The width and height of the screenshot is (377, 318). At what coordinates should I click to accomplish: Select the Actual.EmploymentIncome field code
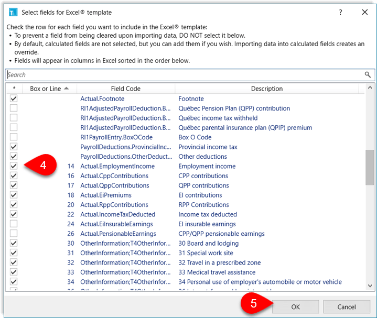pyautogui.click(x=117, y=166)
